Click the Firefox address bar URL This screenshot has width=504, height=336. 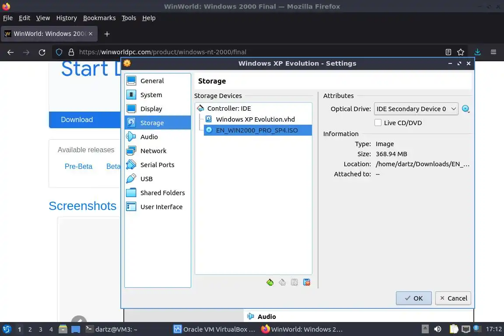click(x=163, y=52)
